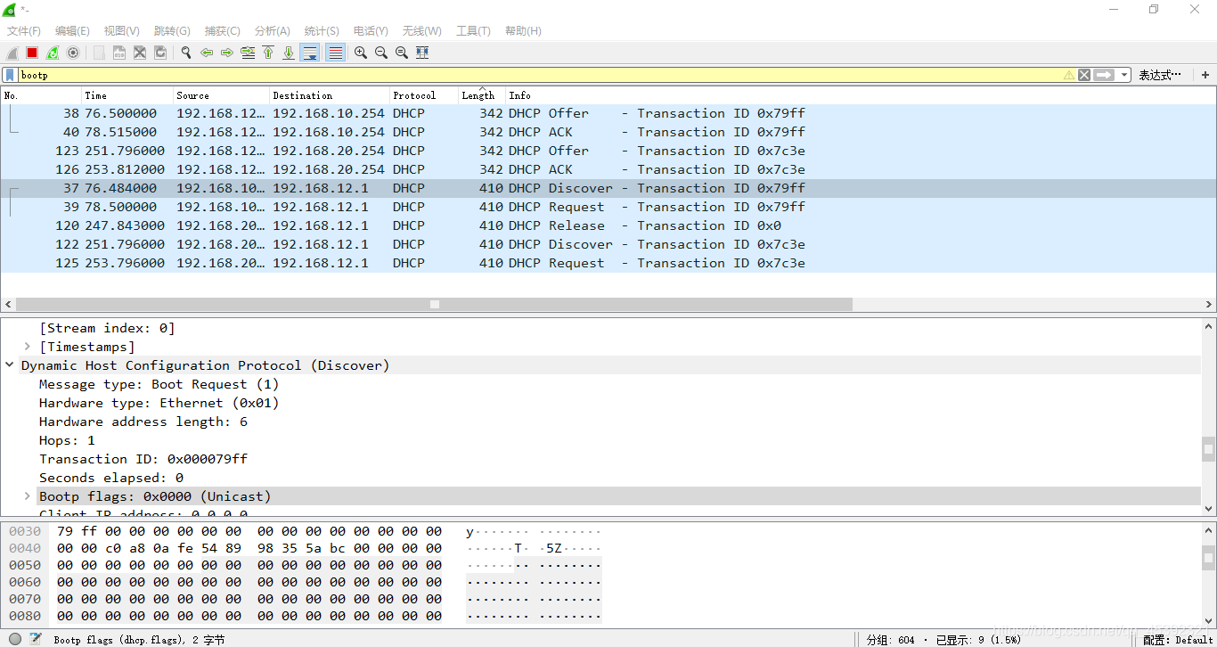1217x647 pixels.
Task: Click the start capture shark fin icon
Action: pyautogui.click(x=12, y=53)
